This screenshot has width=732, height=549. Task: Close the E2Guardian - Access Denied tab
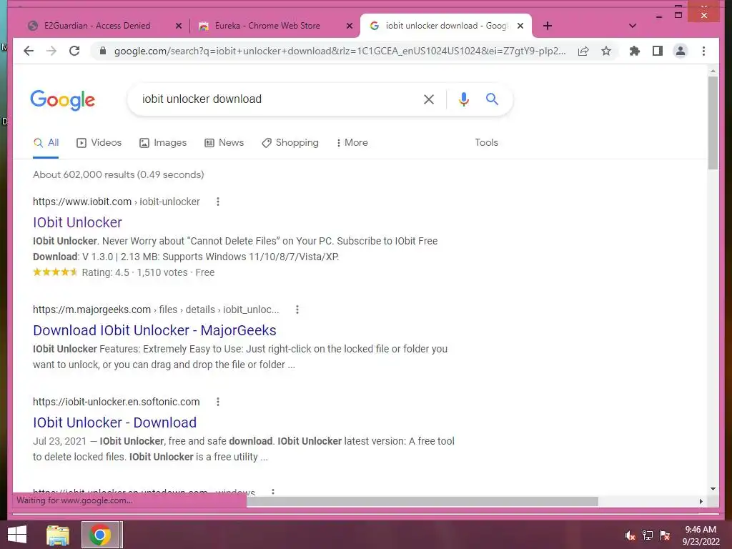pyautogui.click(x=178, y=26)
